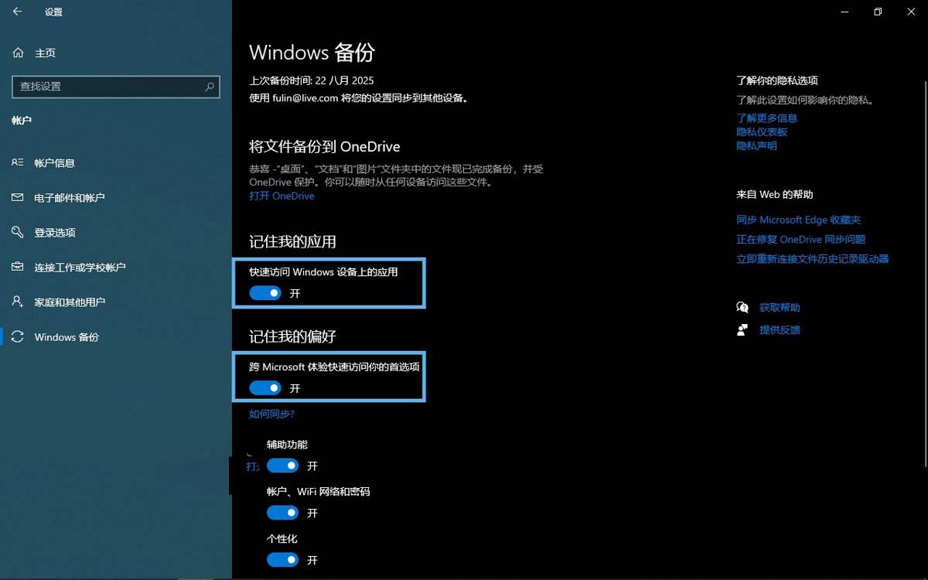The image size is (928, 580).
Task: Restore down the settings window
Action: click(x=878, y=12)
